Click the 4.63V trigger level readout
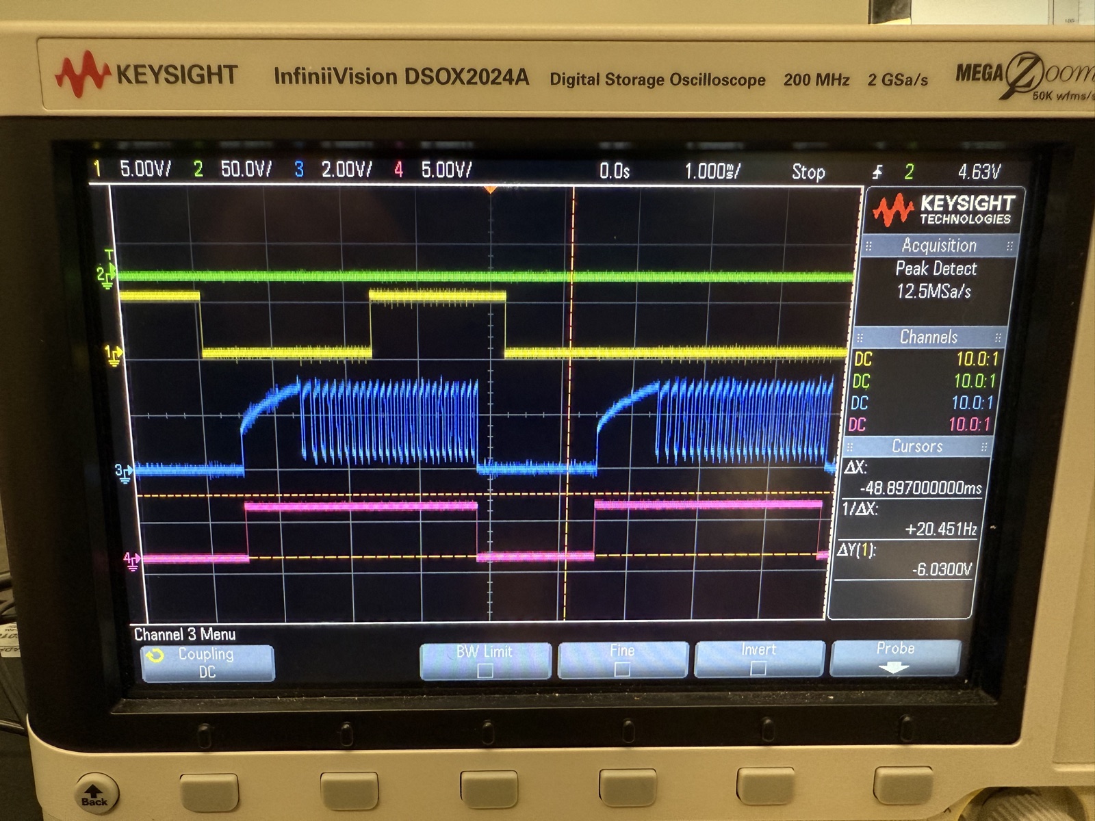 coord(979,172)
